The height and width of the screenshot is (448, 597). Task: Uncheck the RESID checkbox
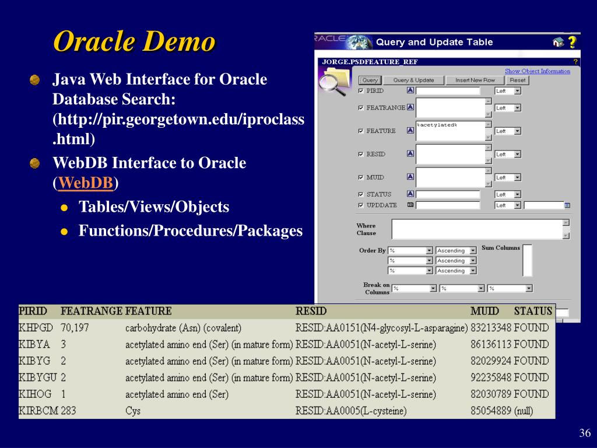[x=361, y=154]
